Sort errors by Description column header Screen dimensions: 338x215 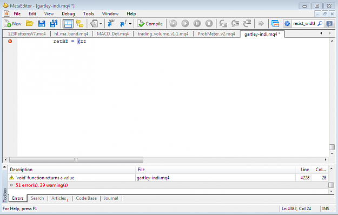click(71, 170)
